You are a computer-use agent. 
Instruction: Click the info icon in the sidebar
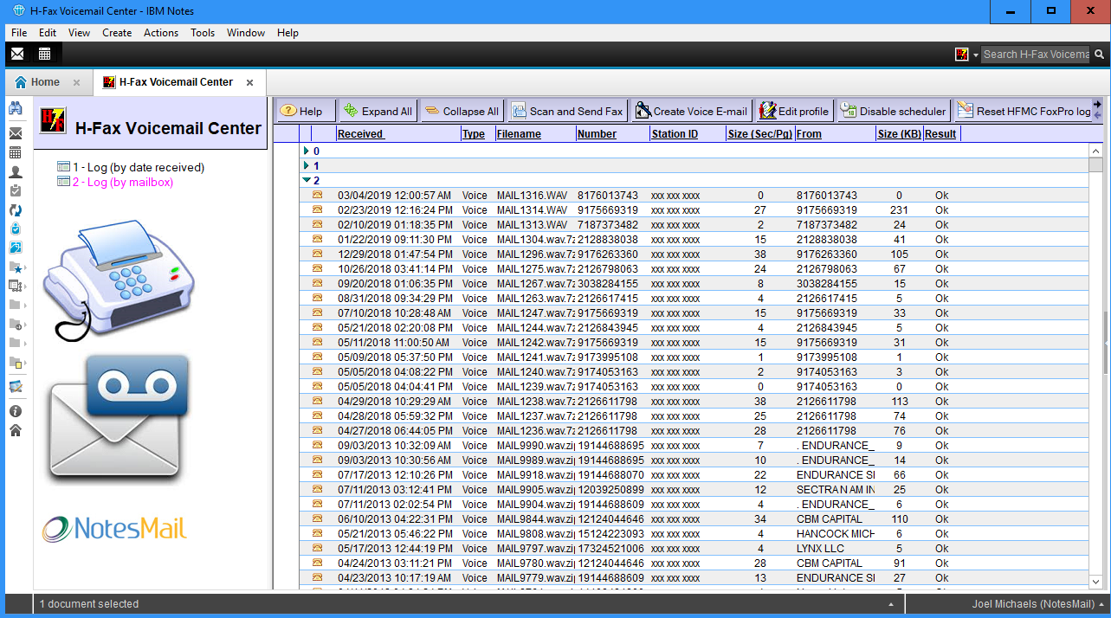click(x=15, y=411)
